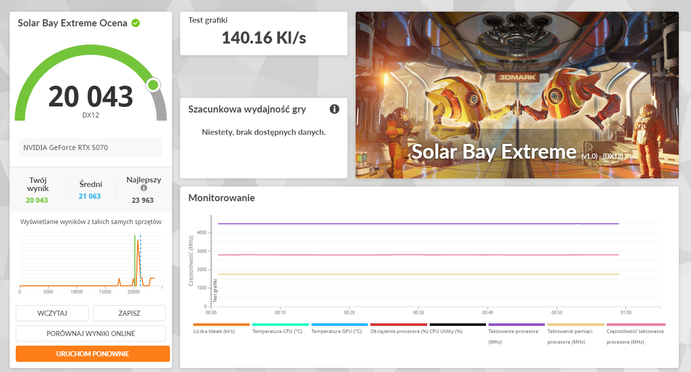This screenshot has height=372, width=691.
Task: Toggle the Liczba klatek (kl/s) legend series
Action: click(x=214, y=331)
